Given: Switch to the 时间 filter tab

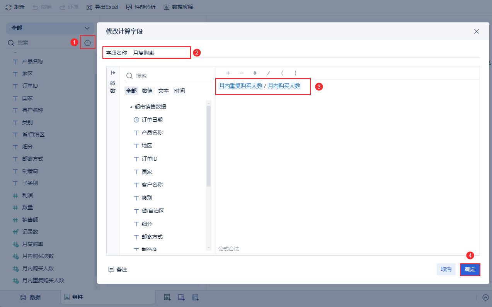Looking at the screenshot, I should 179,91.
